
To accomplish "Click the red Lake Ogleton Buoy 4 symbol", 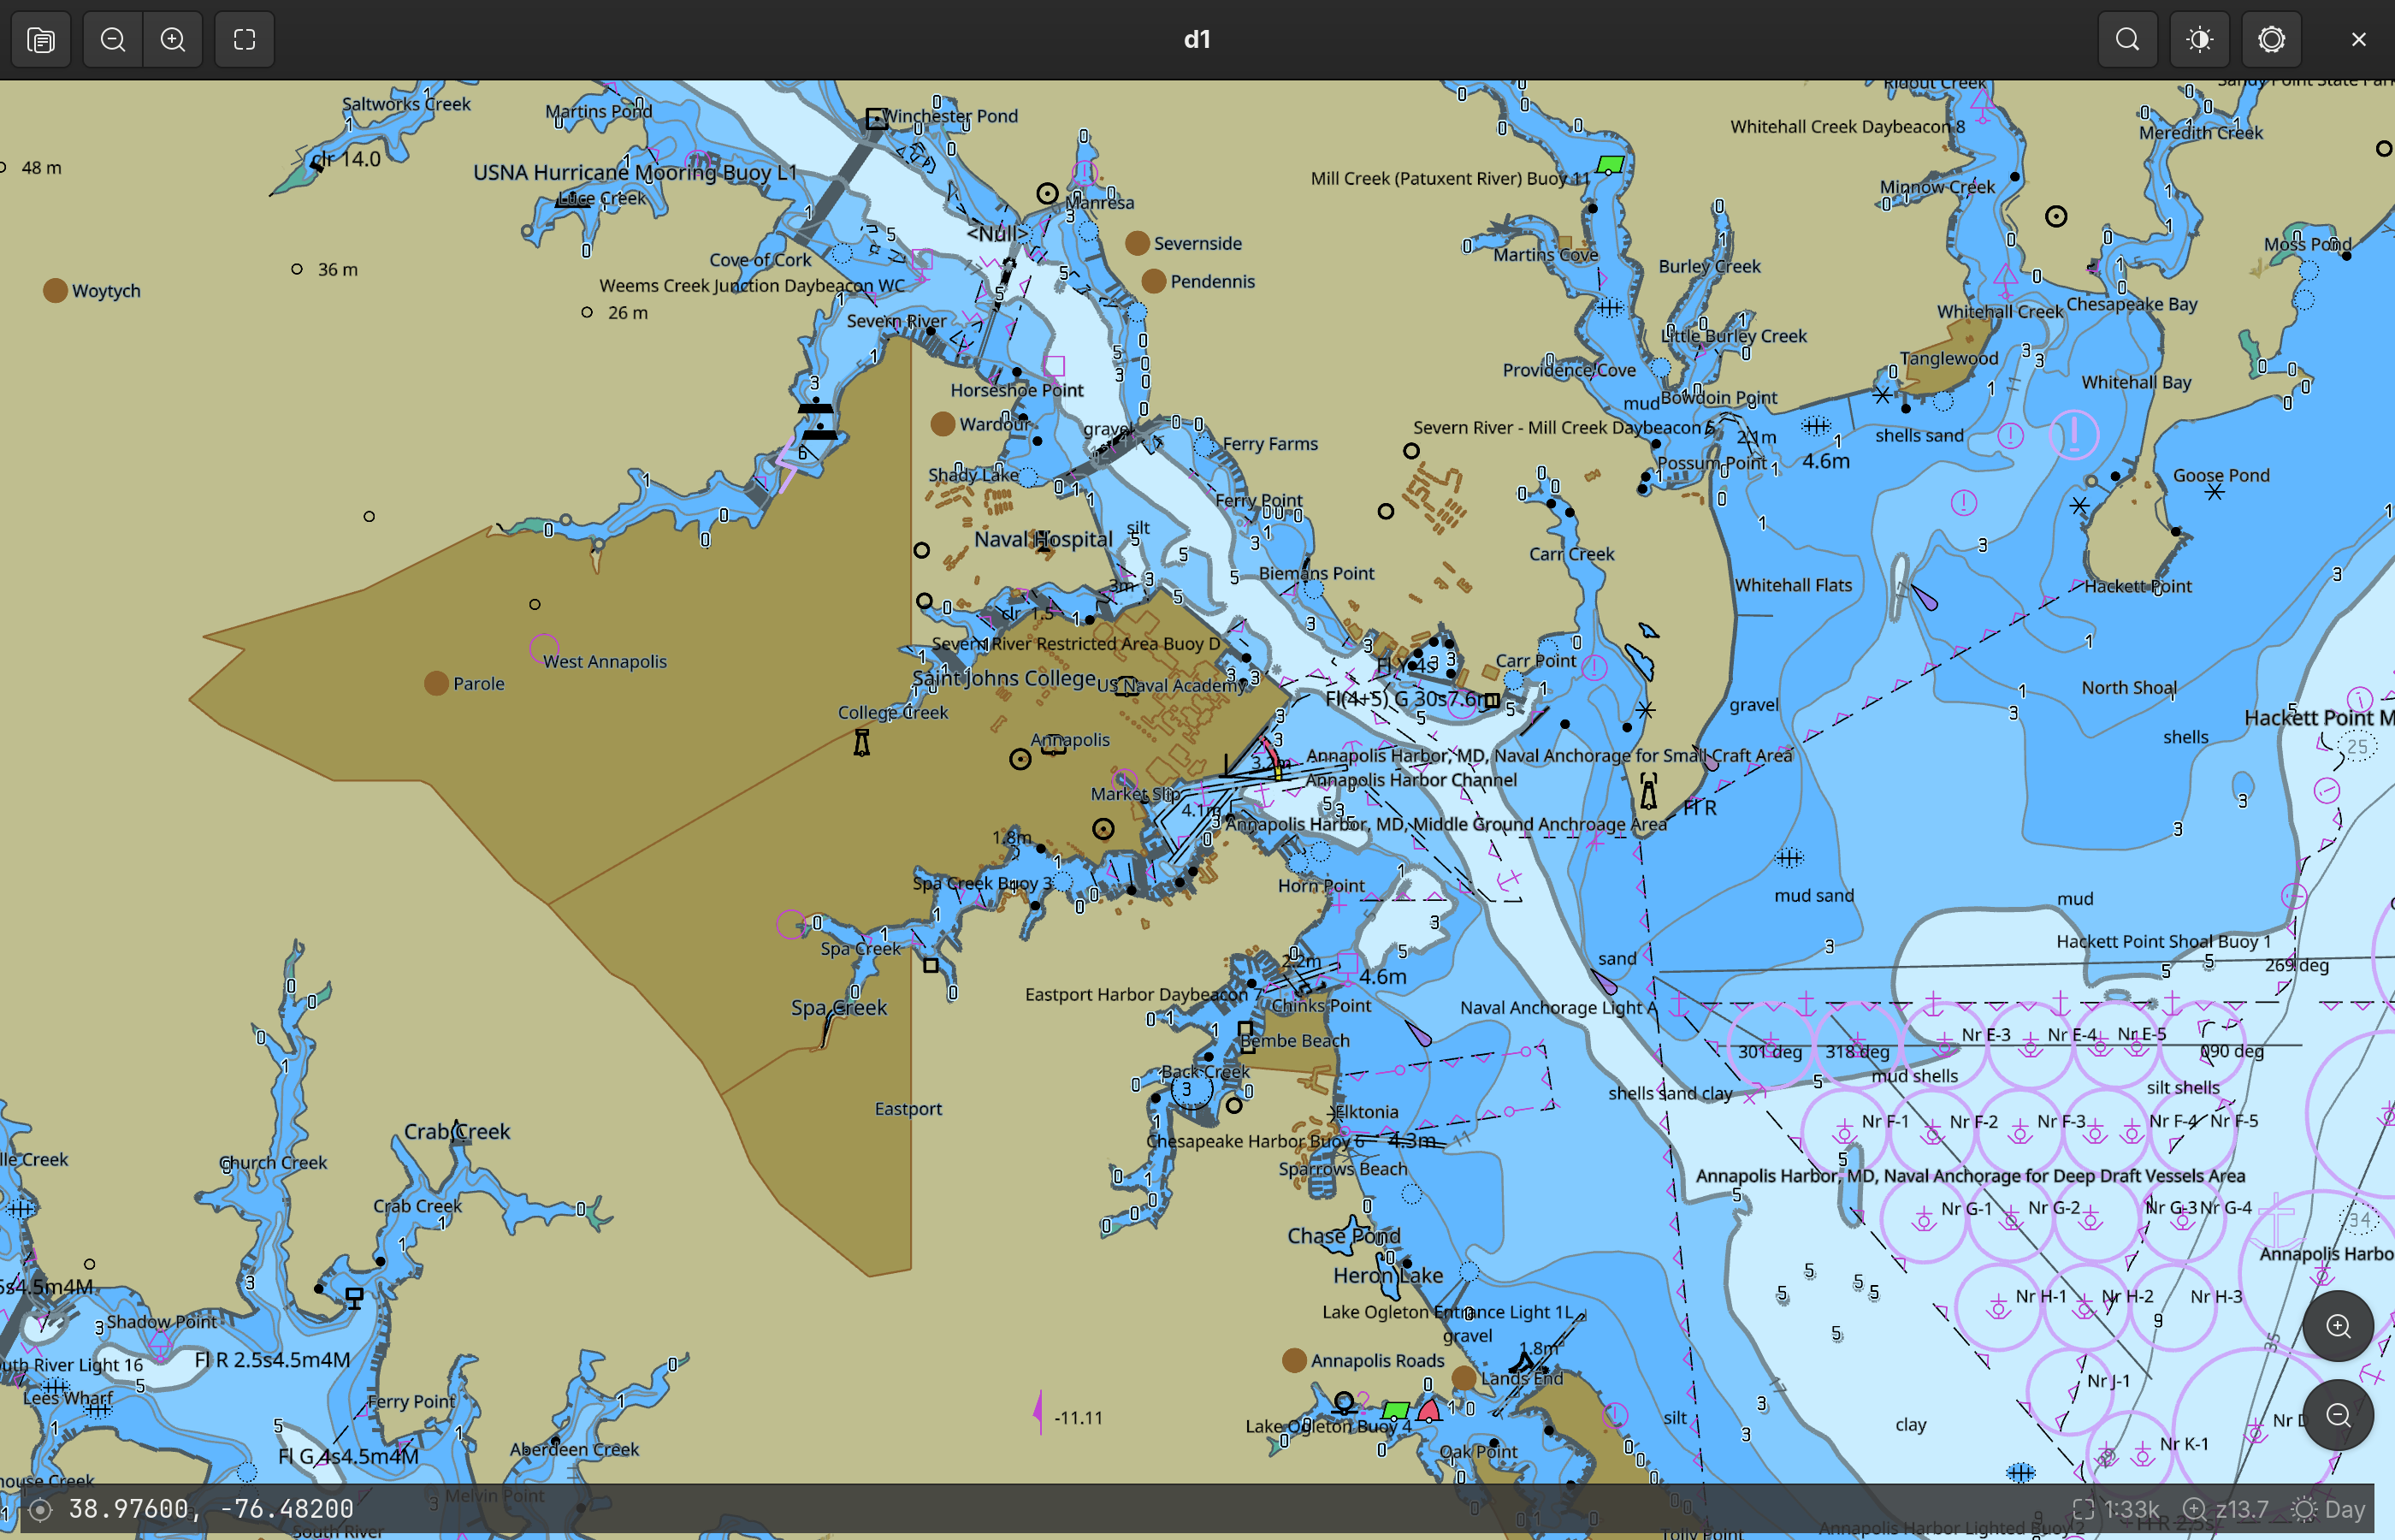I will 1429,1411.
